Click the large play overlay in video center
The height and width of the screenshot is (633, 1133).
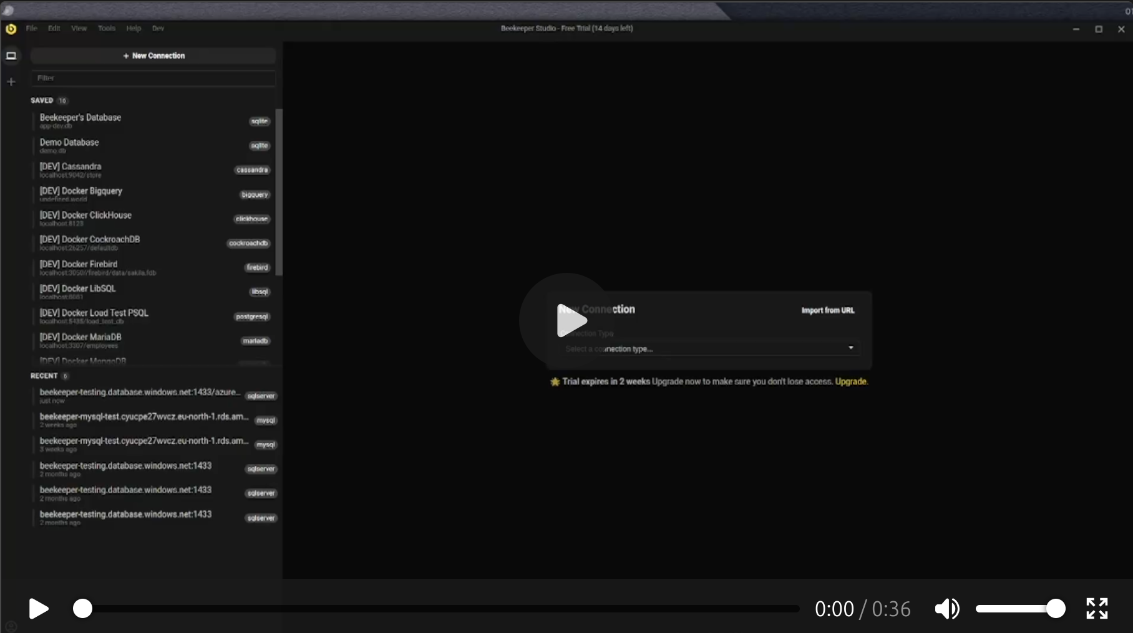(x=568, y=320)
